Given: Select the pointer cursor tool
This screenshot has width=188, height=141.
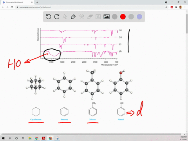Looking at the screenshot, I should [x=65, y=17].
